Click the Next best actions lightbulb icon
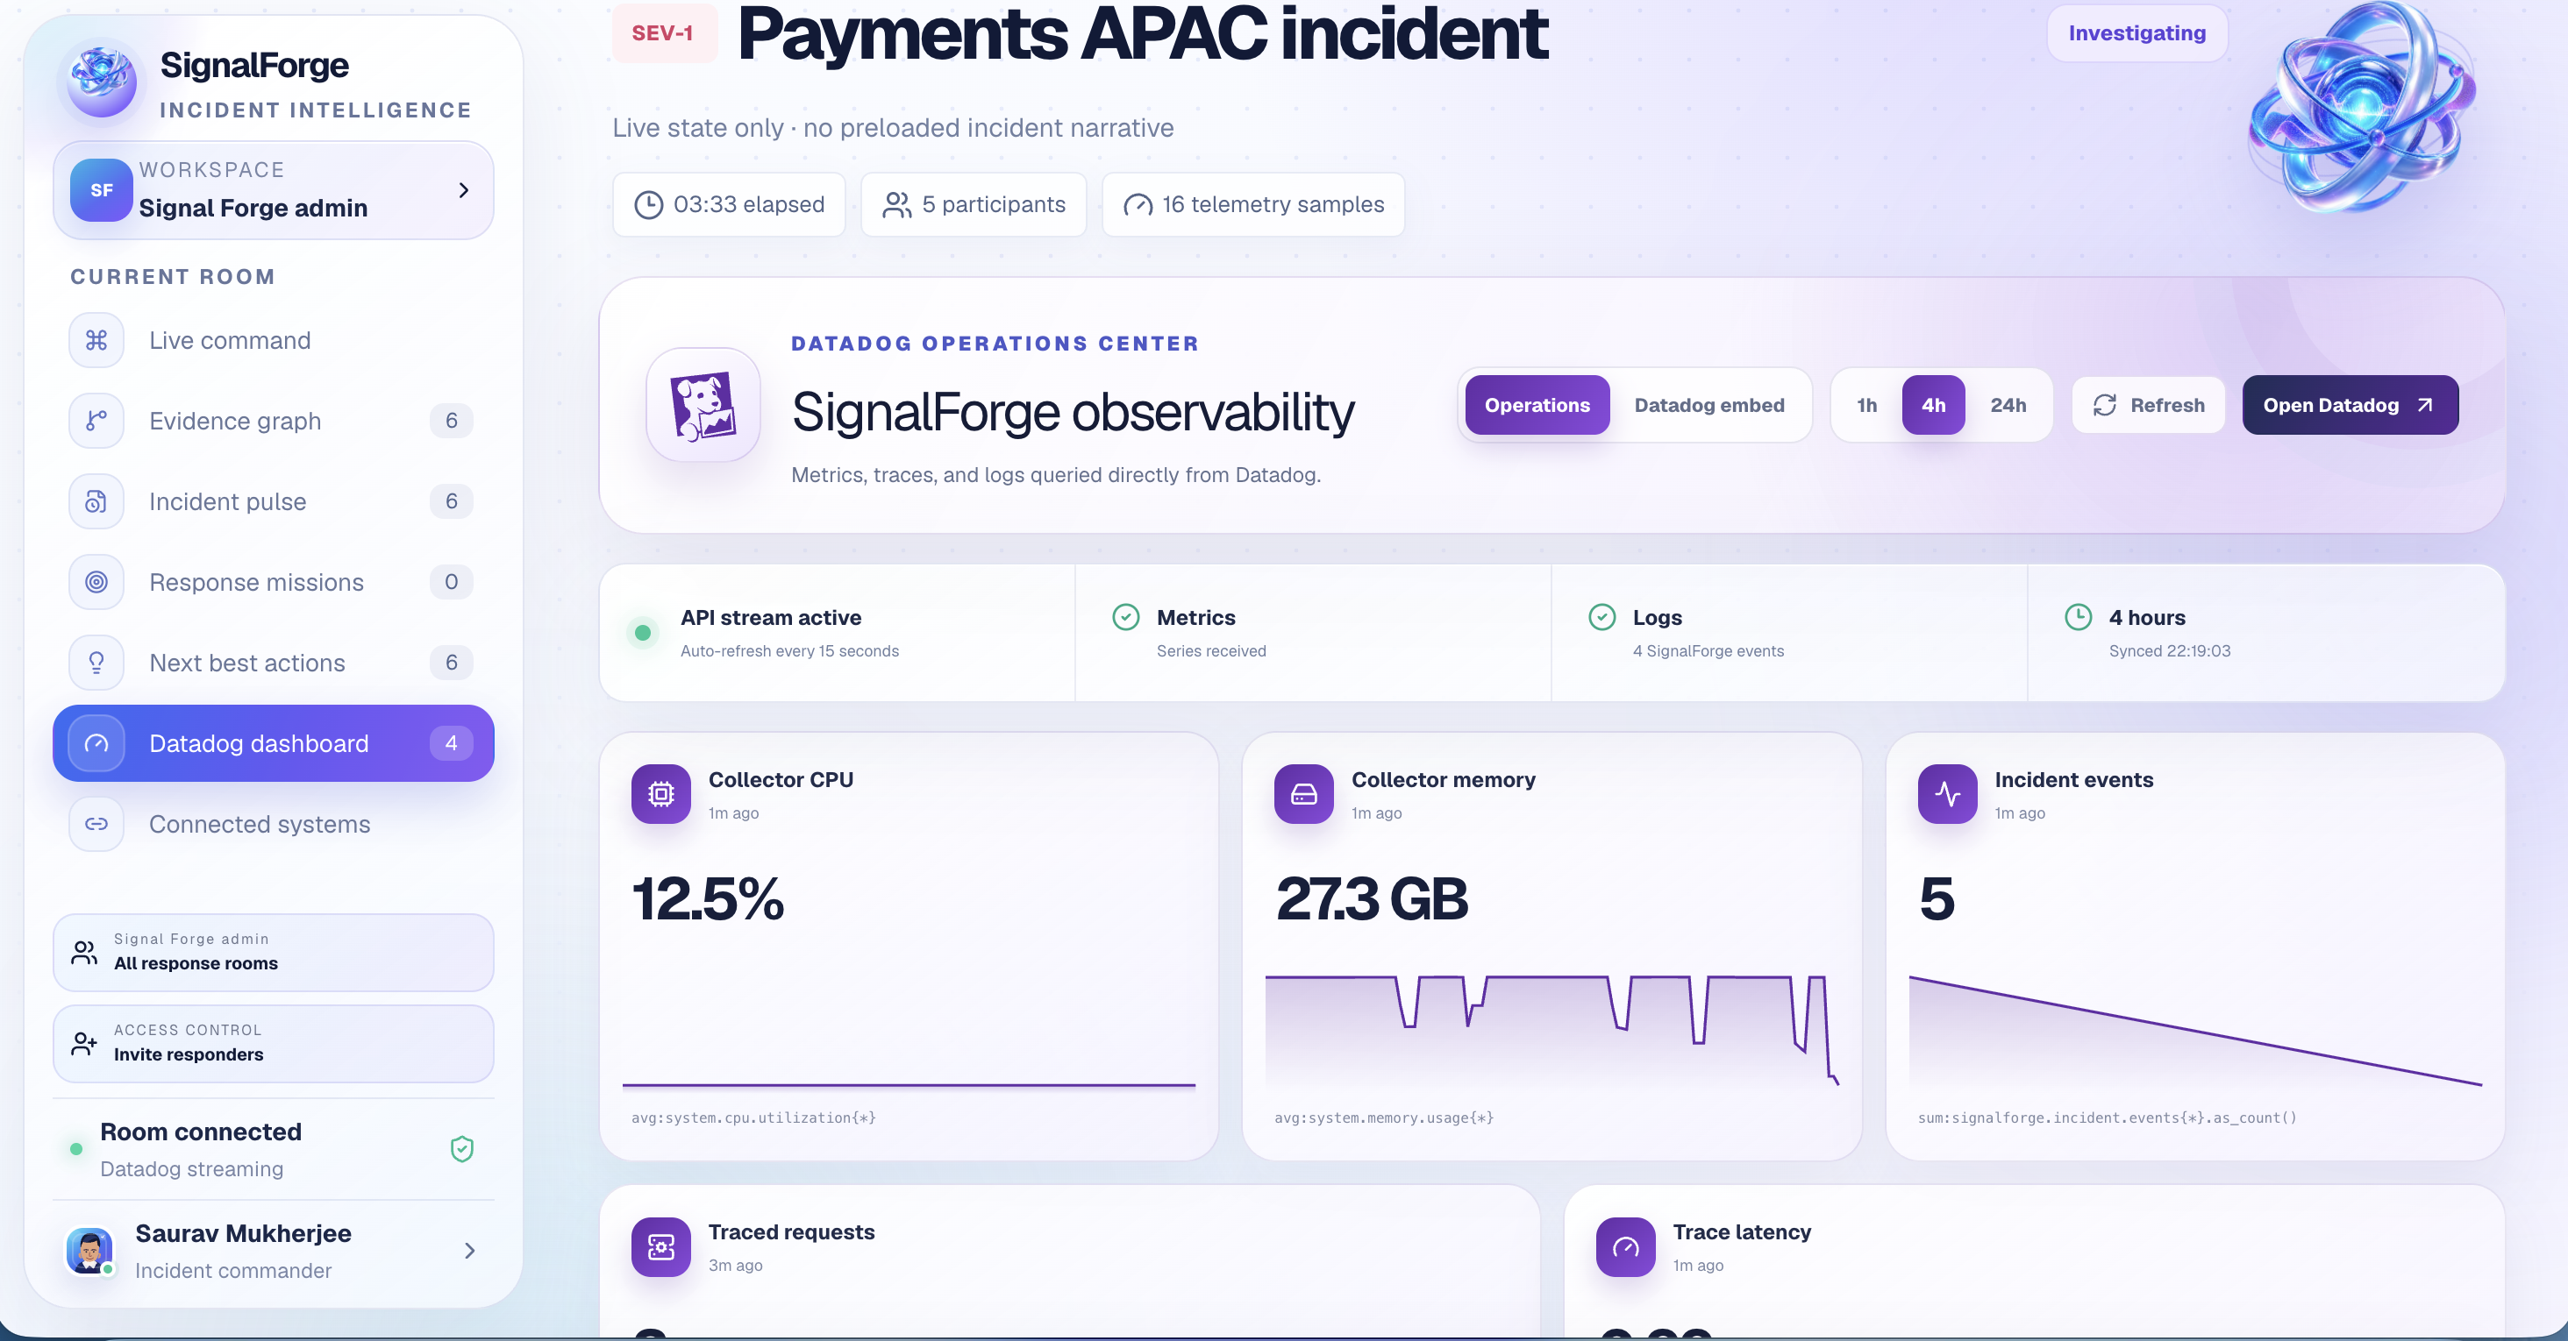 tap(96, 663)
